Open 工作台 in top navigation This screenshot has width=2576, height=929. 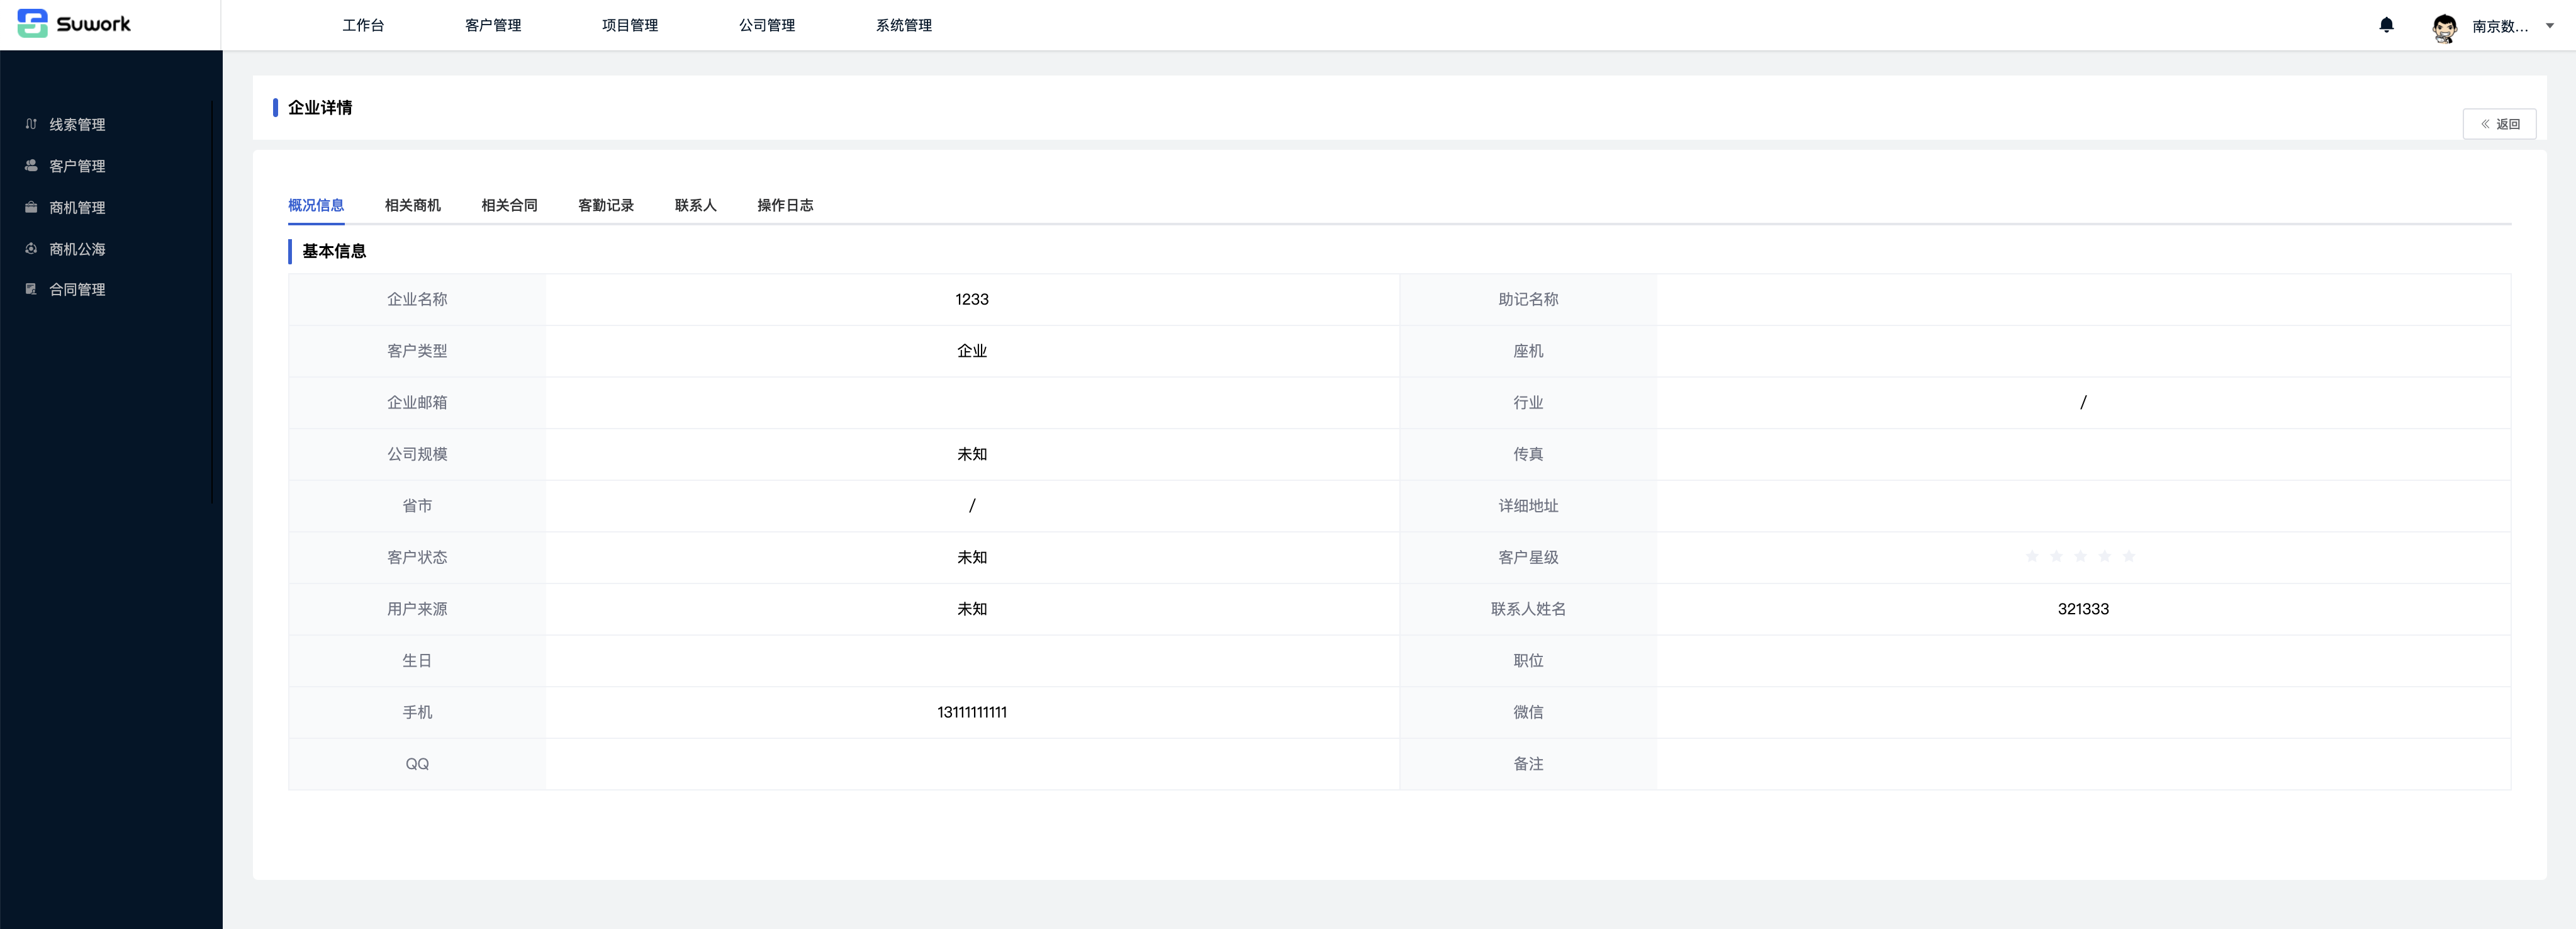click(363, 25)
